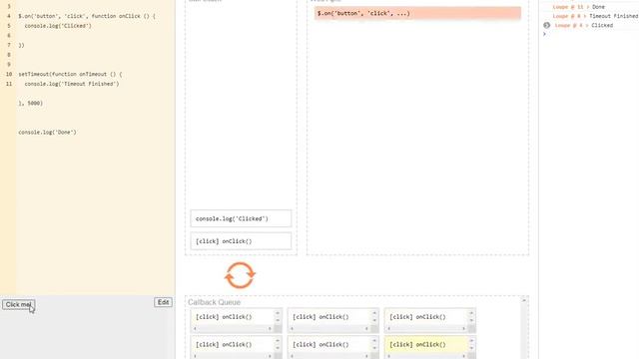639x359 pixels.
Task: Click the yellow highlighted [click] onClick() queue item
Action: (426, 345)
